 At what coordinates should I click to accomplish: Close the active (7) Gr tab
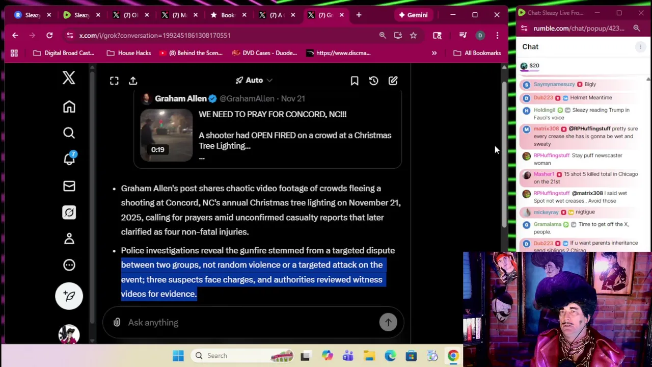(x=341, y=15)
